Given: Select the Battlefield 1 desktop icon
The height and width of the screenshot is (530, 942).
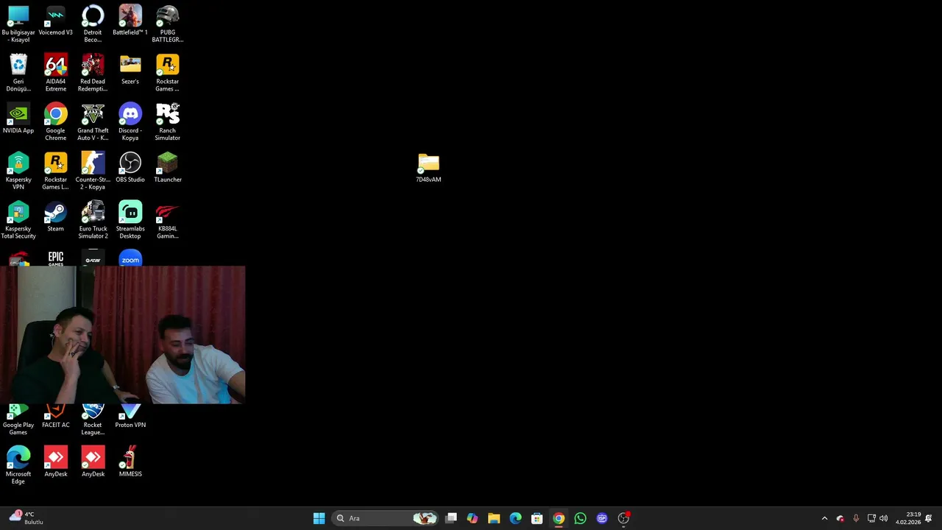Looking at the screenshot, I should (130, 21).
